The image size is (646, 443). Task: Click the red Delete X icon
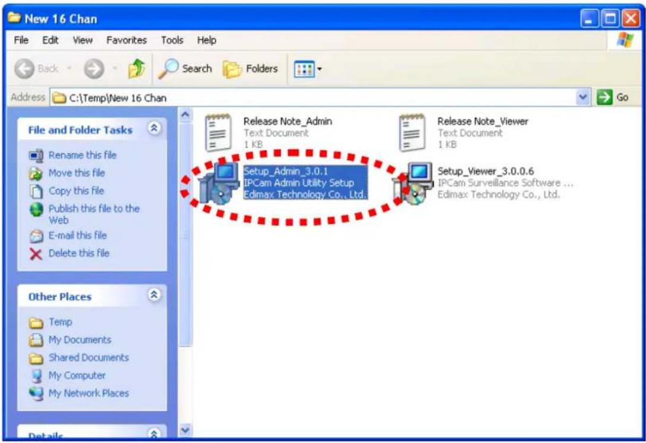[36, 254]
